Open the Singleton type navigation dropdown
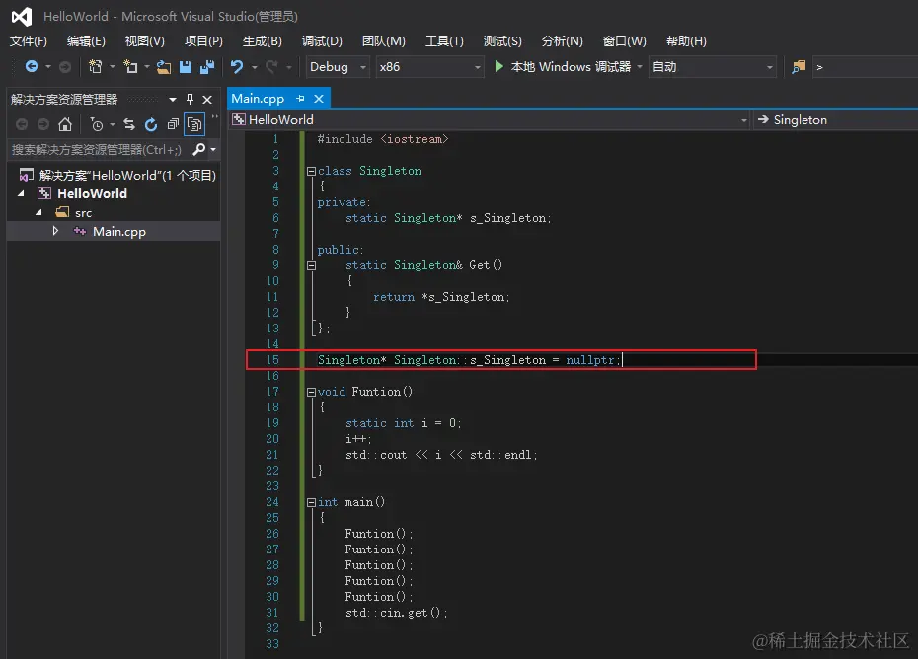The image size is (918, 659). (836, 120)
